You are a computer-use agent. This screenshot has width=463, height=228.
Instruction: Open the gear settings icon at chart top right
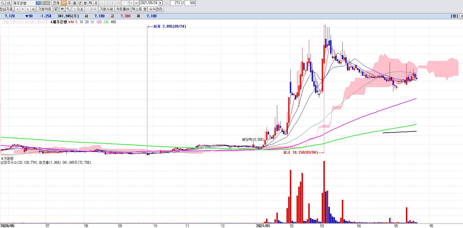461,16
